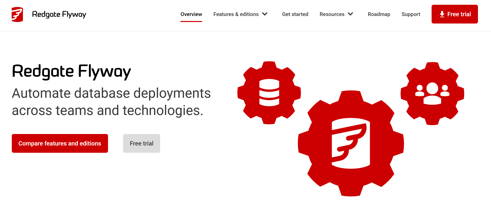Click the red Flyway logo icon in header
This screenshot has width=491, height=213.
17,14
